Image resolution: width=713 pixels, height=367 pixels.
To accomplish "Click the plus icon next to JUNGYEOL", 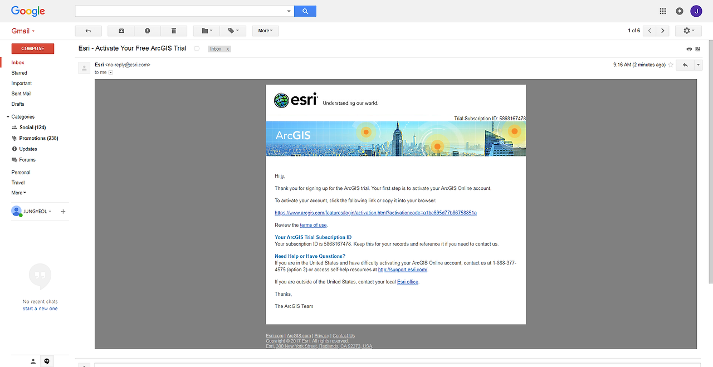I will click(x=63, y=212).
